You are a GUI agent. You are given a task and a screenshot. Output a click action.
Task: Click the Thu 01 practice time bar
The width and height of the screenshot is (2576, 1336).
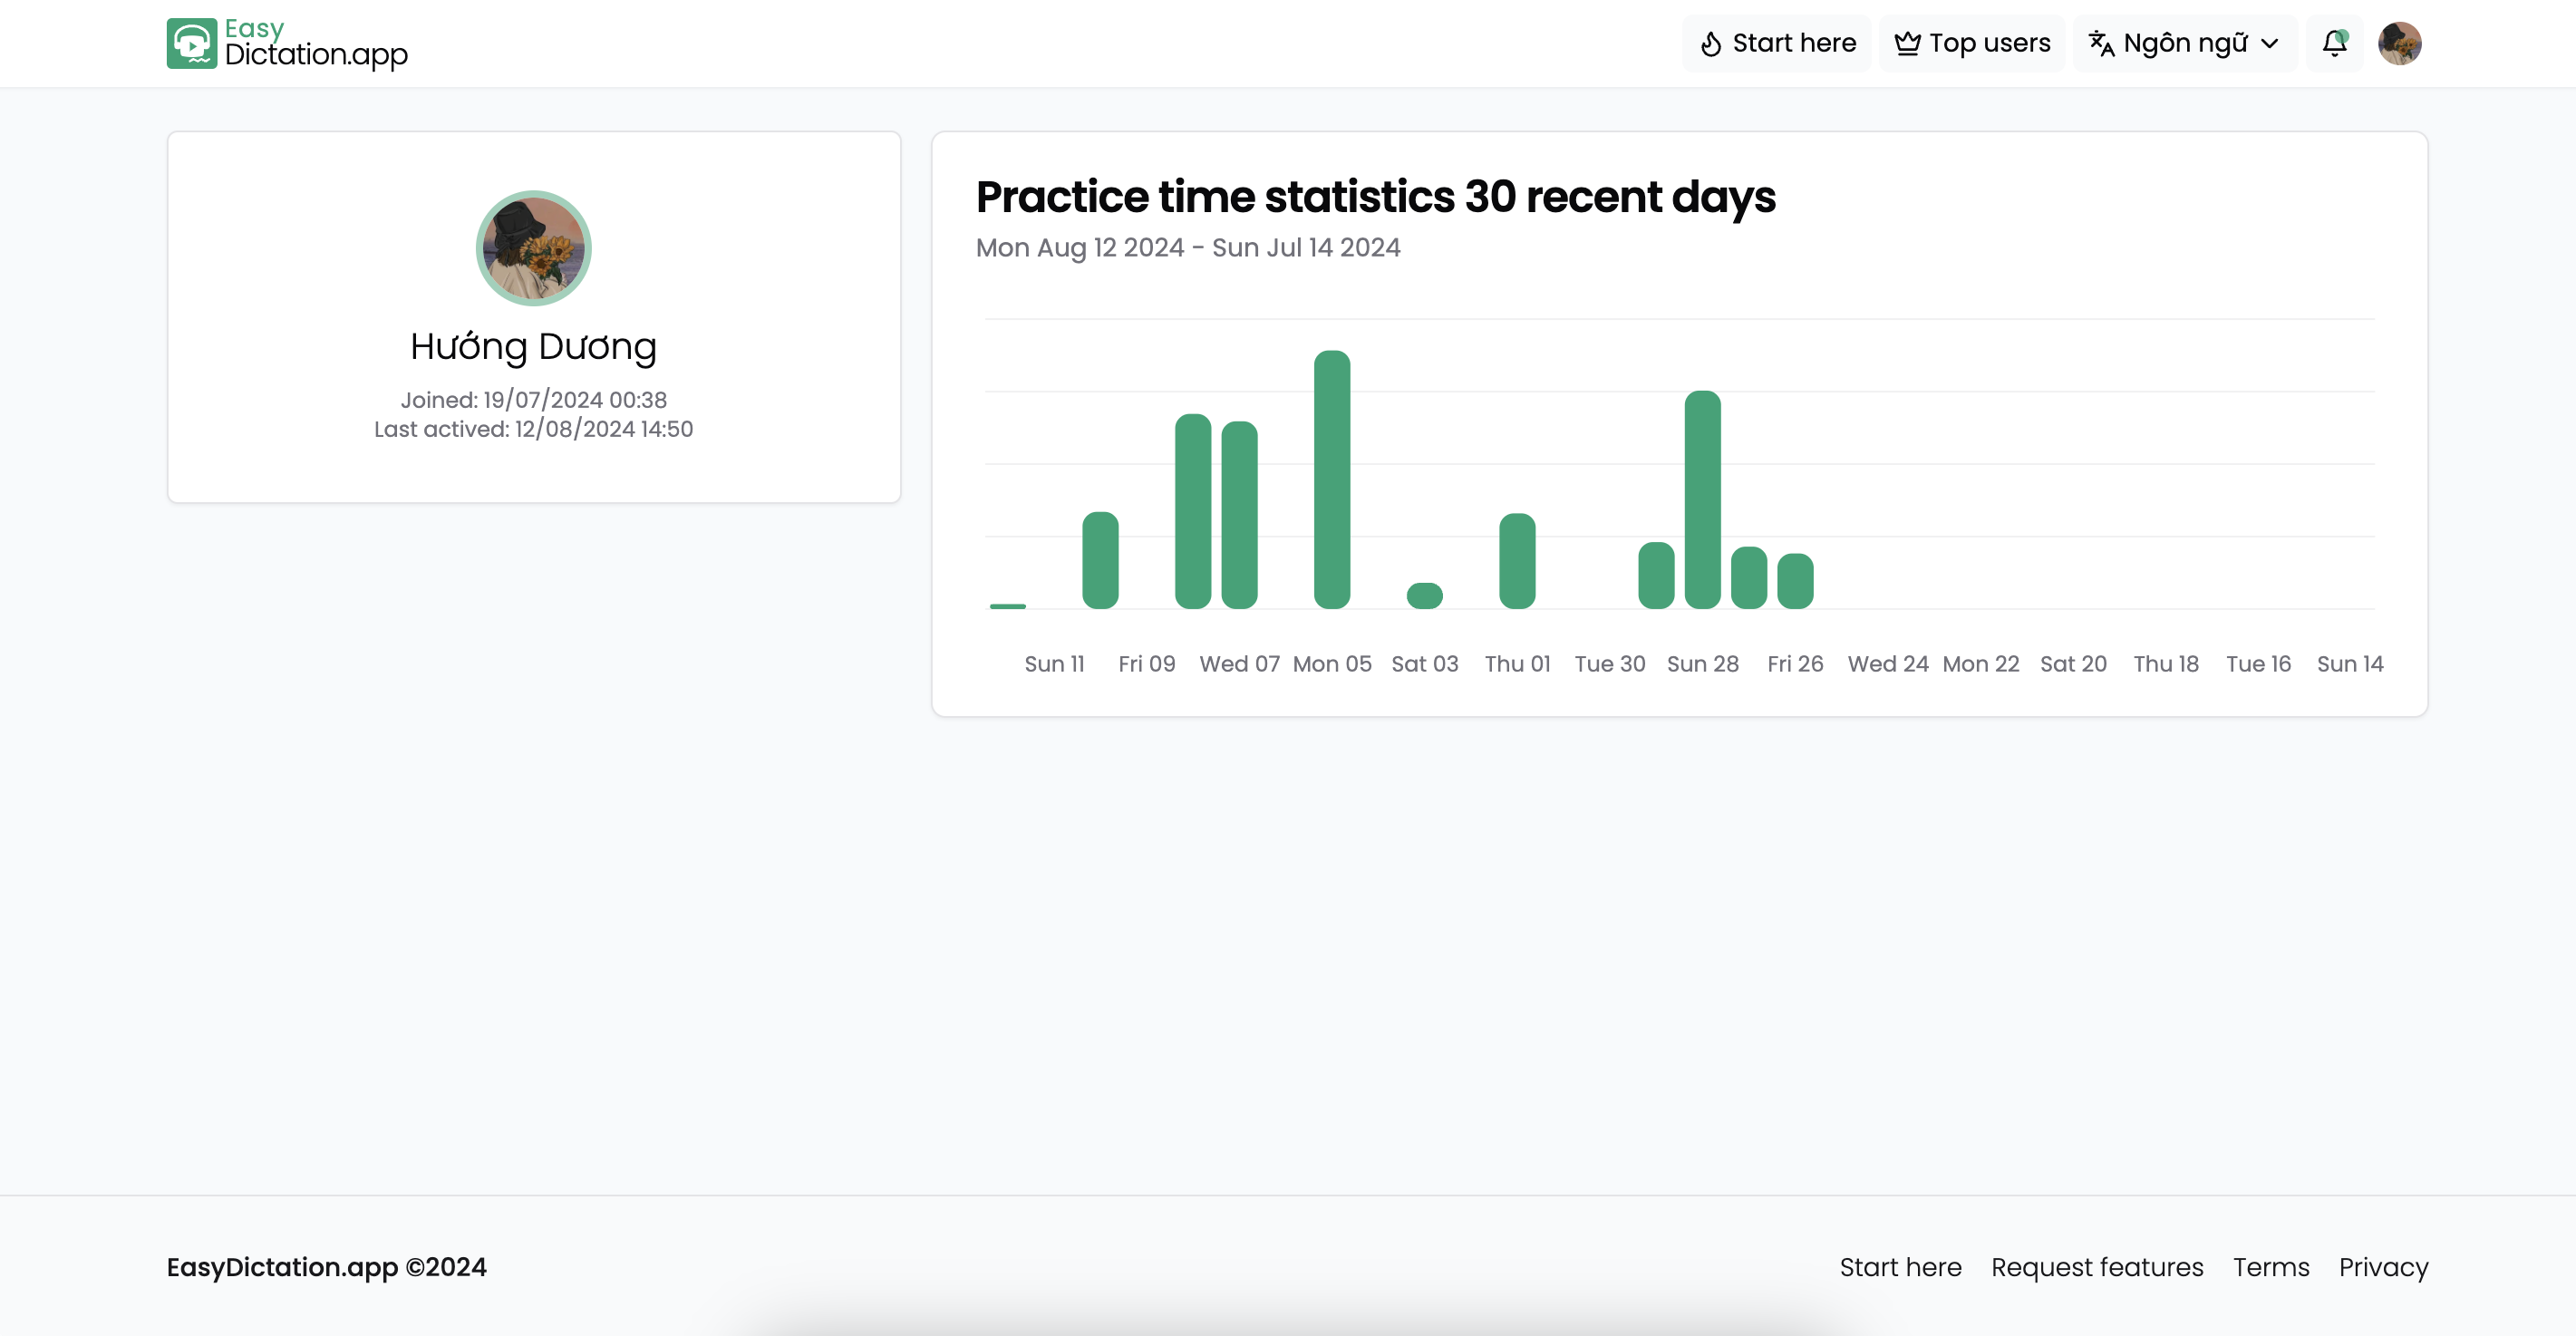pyautogui.click(x=1517, y=561)
